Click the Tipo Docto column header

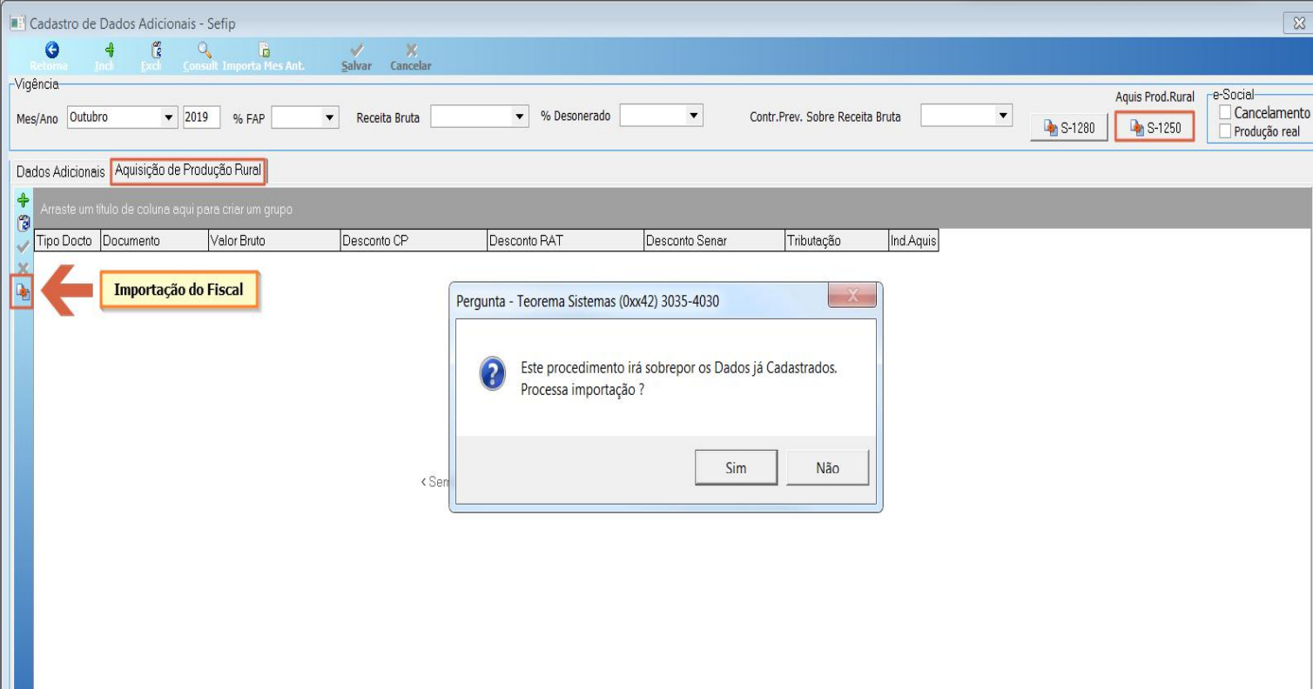coord(67,241)
